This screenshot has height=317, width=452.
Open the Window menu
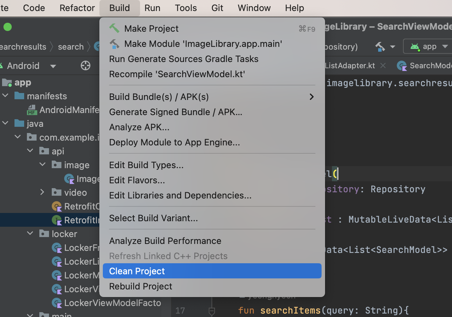click(x=254, y=8)
